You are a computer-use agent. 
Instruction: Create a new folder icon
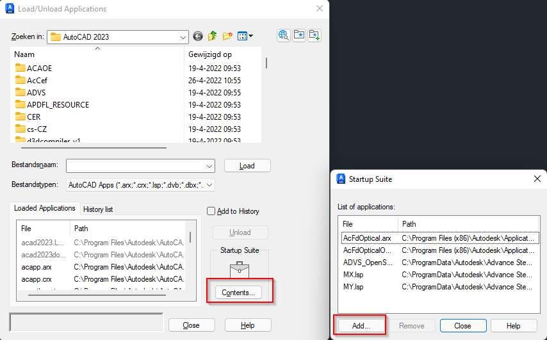(x=227, y=36)
